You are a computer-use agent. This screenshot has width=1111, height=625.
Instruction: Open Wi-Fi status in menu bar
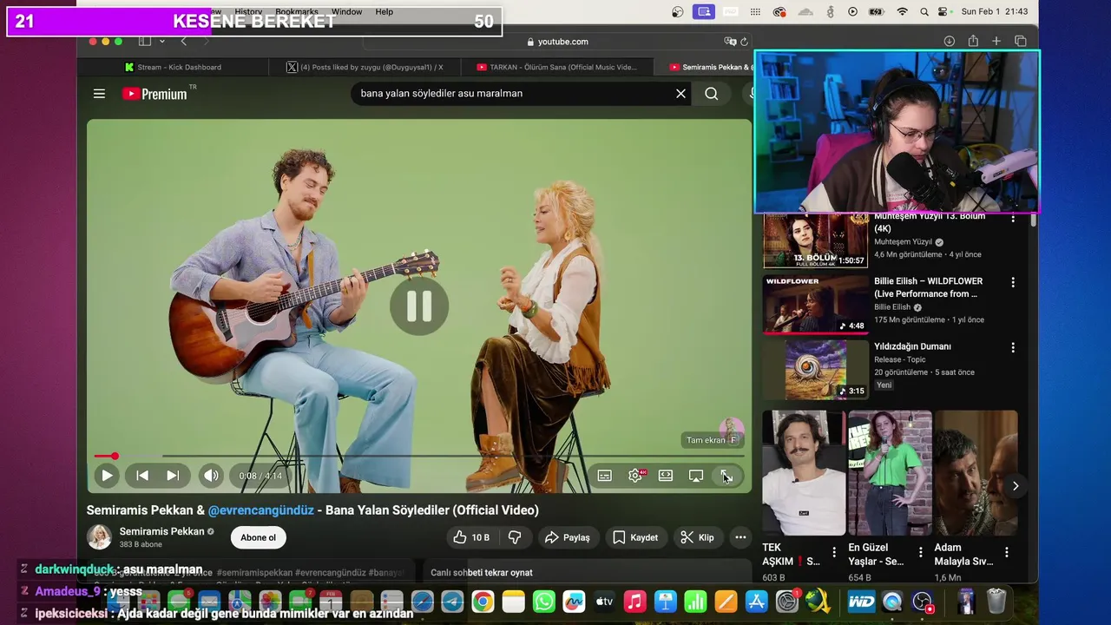coord(902,12)
